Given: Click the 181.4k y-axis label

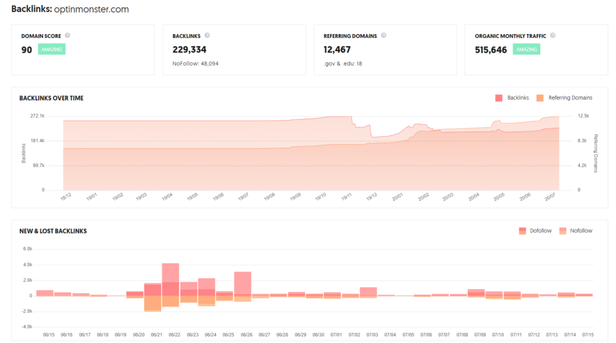Looking at the screenshot, I should point(38,141).
